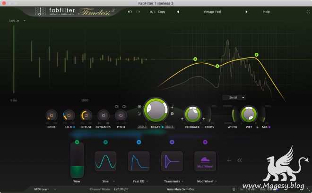312x193 pixels.
Task: Click the tap tempo icon beside Delay
Action: pyautogui.click(x=173, y=114)
